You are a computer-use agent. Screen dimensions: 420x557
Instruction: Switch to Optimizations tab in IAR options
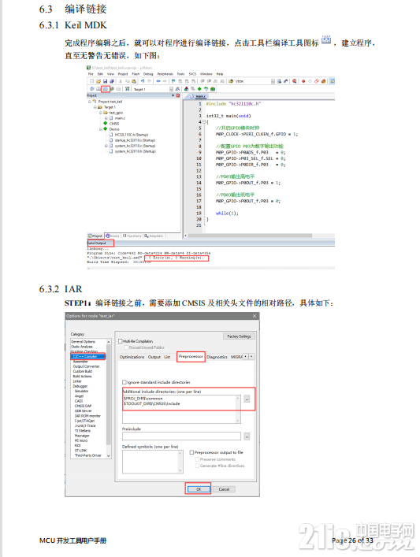[132, 357]
